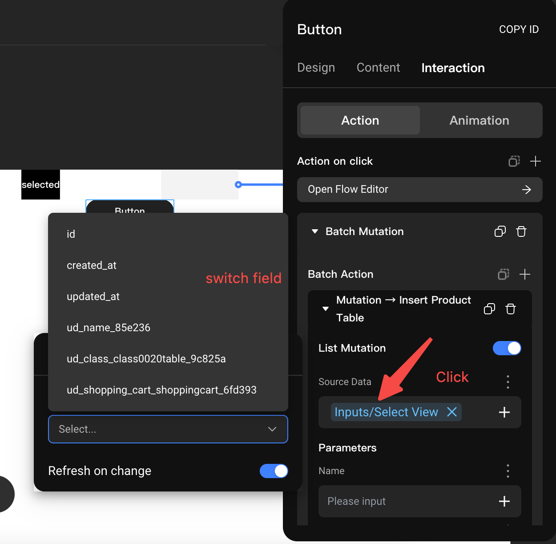
Task: Open Flow Editor
Action: tap(420, 190)
